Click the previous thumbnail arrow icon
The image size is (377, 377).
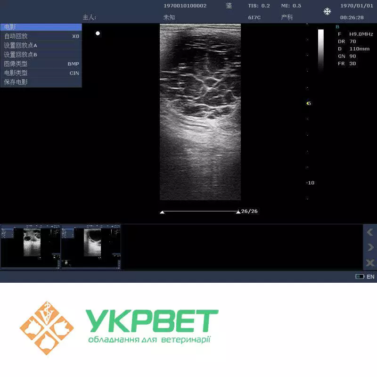(370, 232)
